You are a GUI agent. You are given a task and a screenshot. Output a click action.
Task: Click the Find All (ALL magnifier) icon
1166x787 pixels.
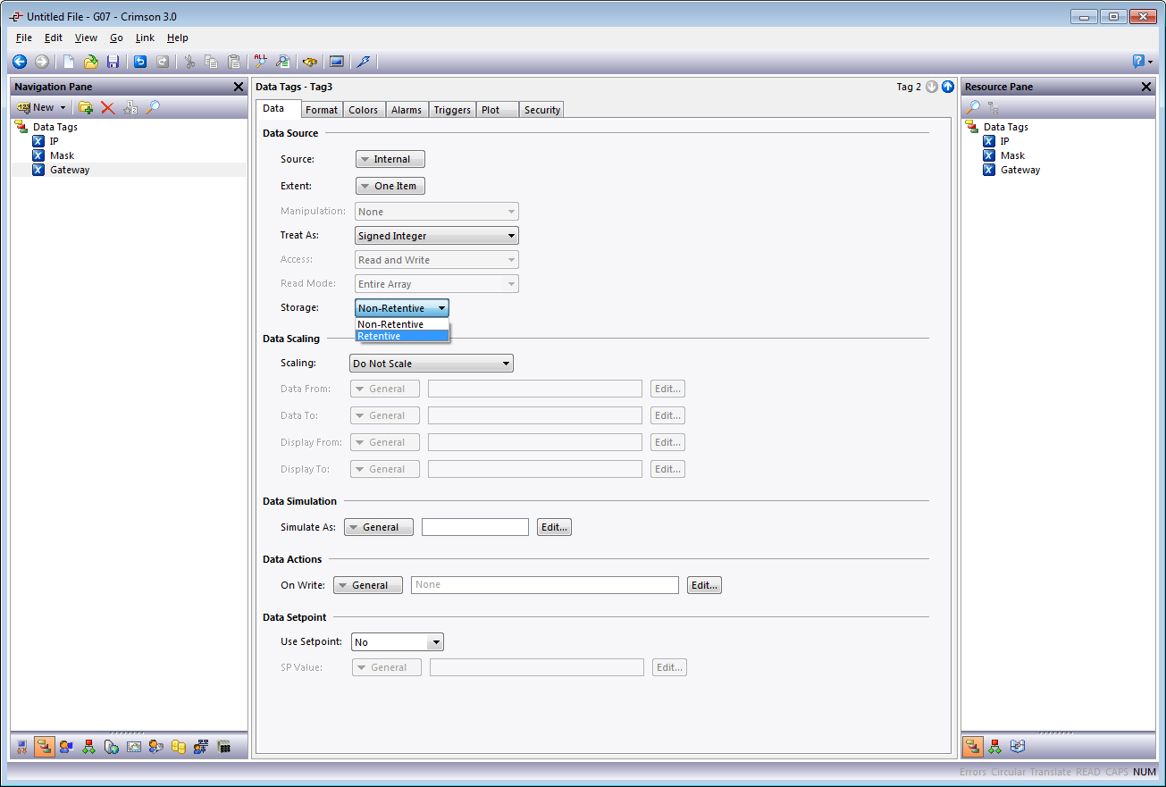click(260, 62)
